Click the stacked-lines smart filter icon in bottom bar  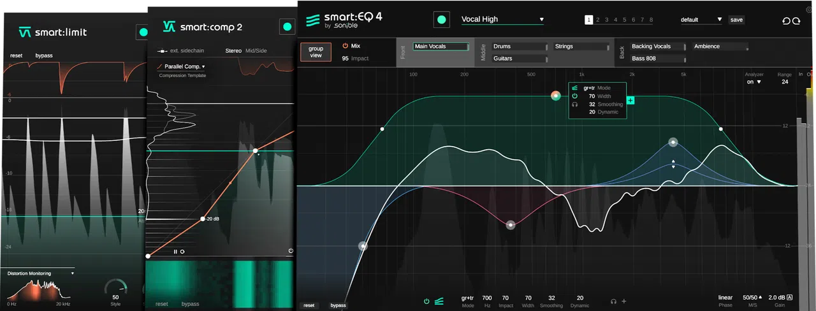(439, 301)
